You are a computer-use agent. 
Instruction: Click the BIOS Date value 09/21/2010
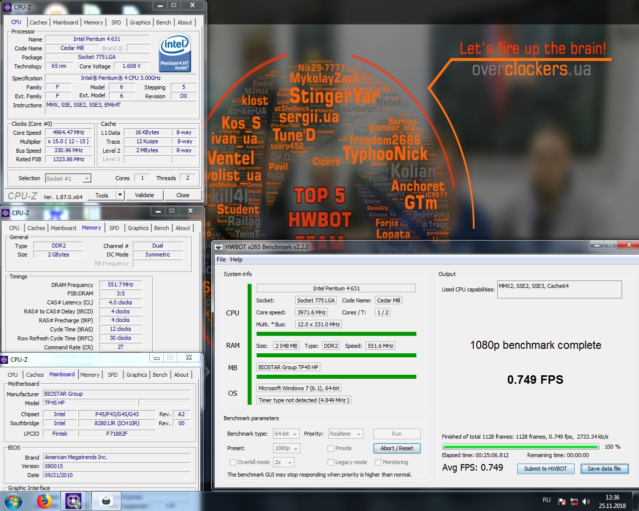coord(117,475)
